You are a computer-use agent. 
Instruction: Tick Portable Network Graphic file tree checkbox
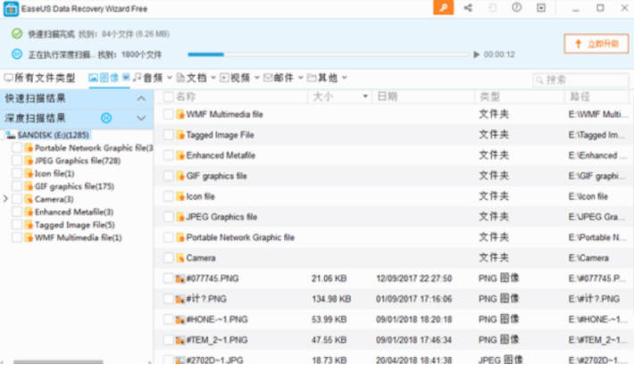[17, 148]
